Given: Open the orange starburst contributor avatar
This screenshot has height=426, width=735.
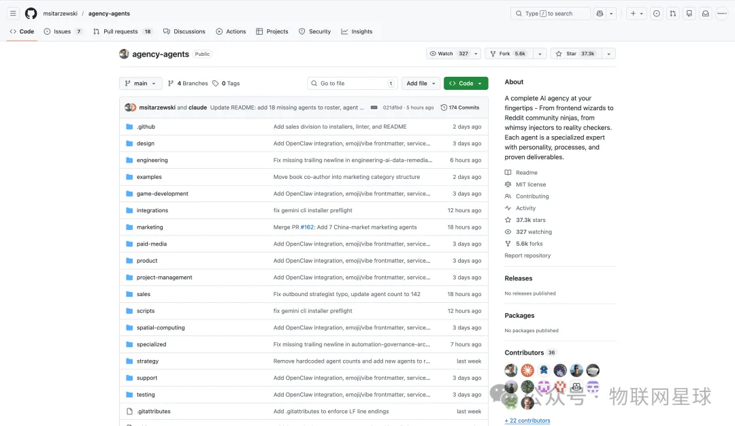Looking at the screenshot, I should [x=527, y=370].
